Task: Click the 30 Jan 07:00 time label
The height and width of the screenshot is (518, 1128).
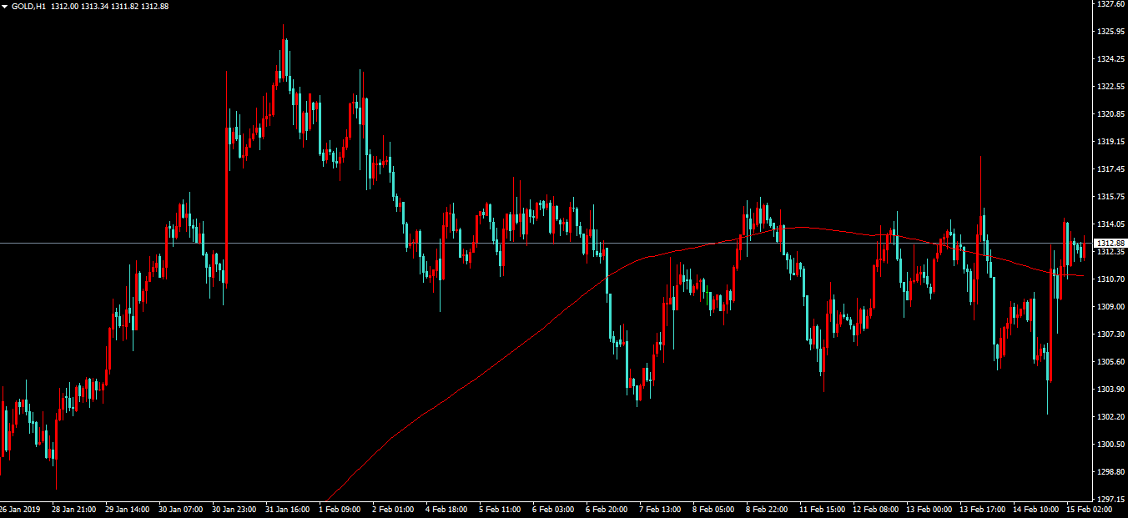Action: [181, 509]
